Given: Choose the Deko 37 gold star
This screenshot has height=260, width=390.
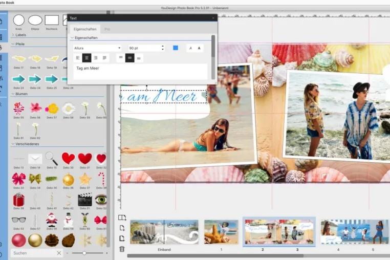Looking at the screenshot, I should click(85, 179).
